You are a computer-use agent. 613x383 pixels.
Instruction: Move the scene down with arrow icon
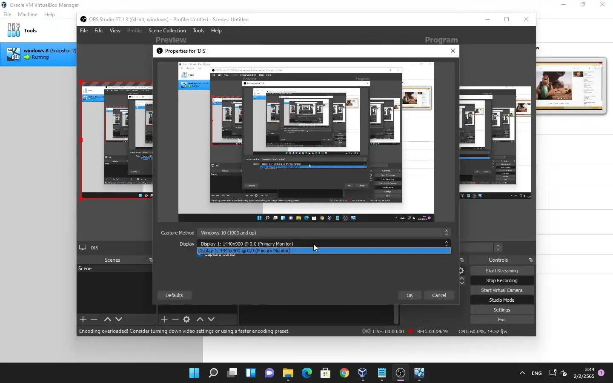(119, 319)
